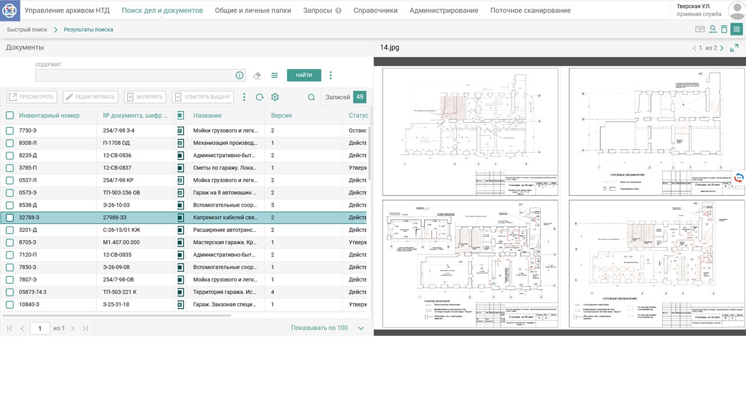Refresh the documents list
The image size is (746, 419).
tap(260, 97)
